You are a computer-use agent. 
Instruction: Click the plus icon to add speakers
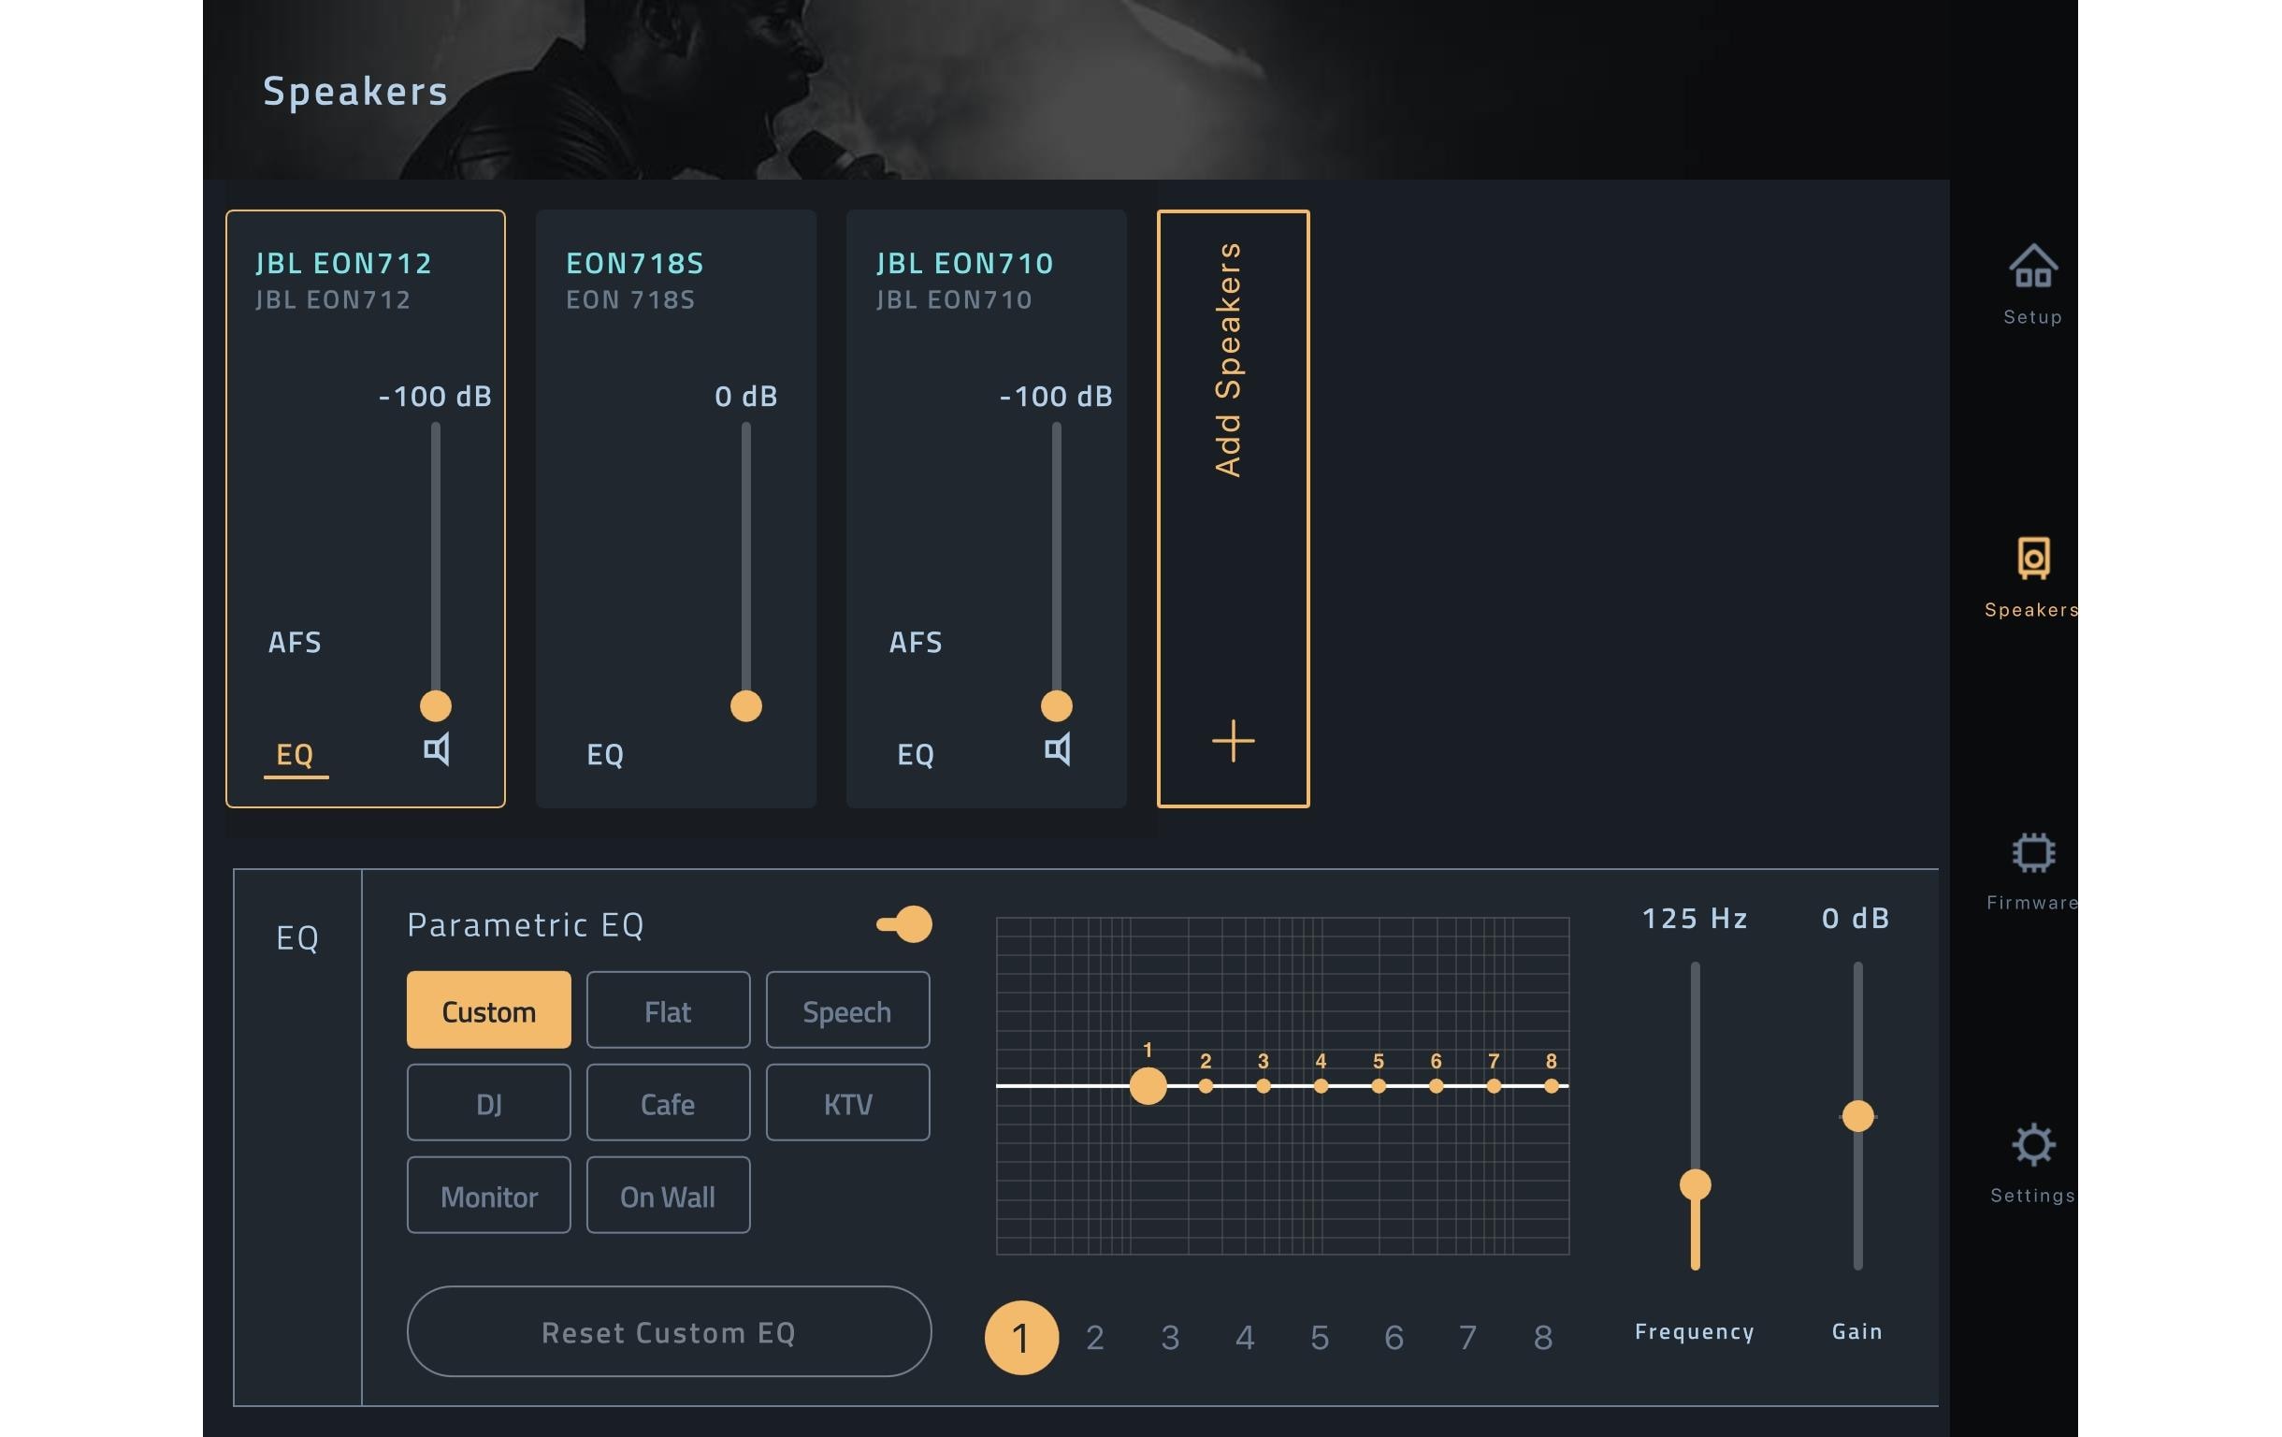tap(1233, 740)
